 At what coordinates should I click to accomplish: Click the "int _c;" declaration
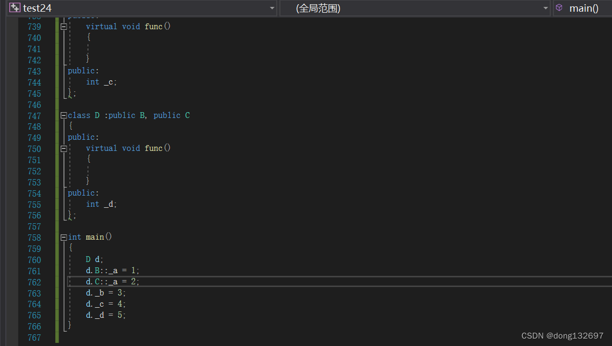tap(101, 82)
